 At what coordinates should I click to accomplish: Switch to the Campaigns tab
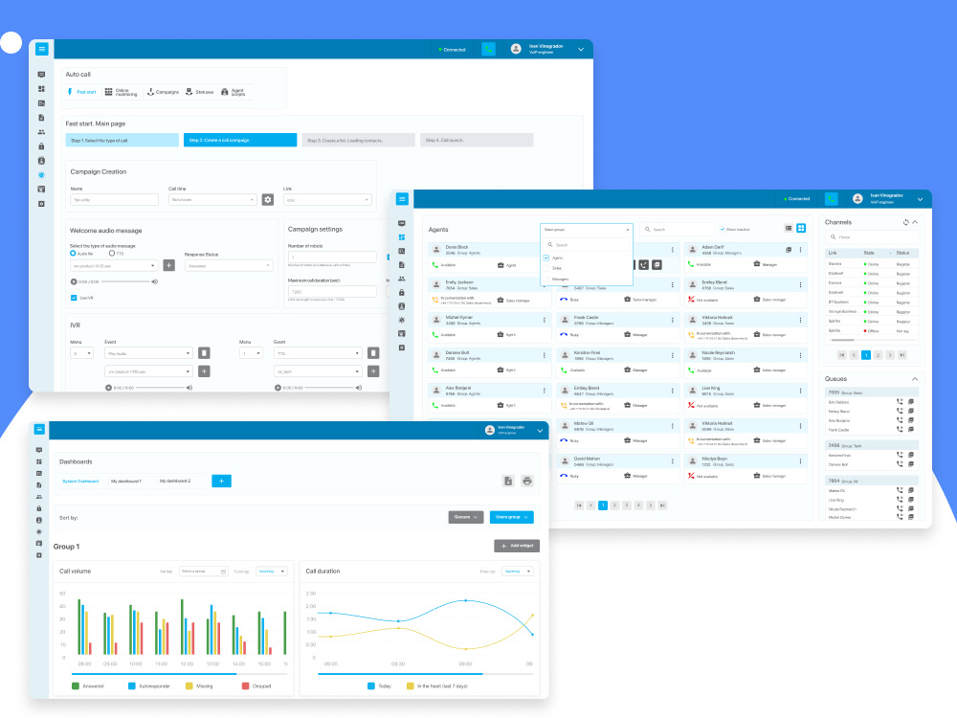(163, 92)
